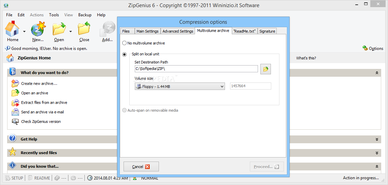Click the NORMAL status bar text
Viewport: 388px width, 185px height.
pos(150,178)
